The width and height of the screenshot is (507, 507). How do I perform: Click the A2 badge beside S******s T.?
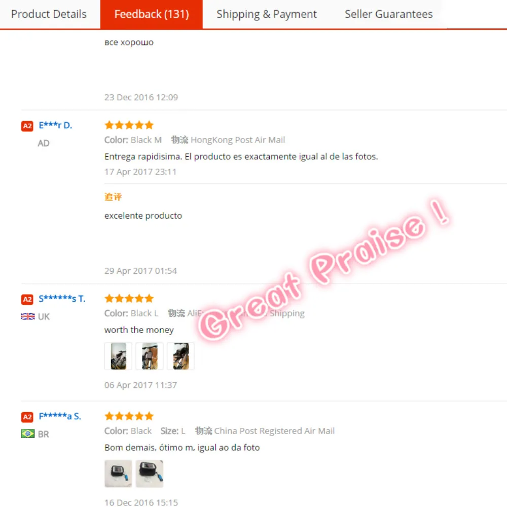(x=27, y=300)
